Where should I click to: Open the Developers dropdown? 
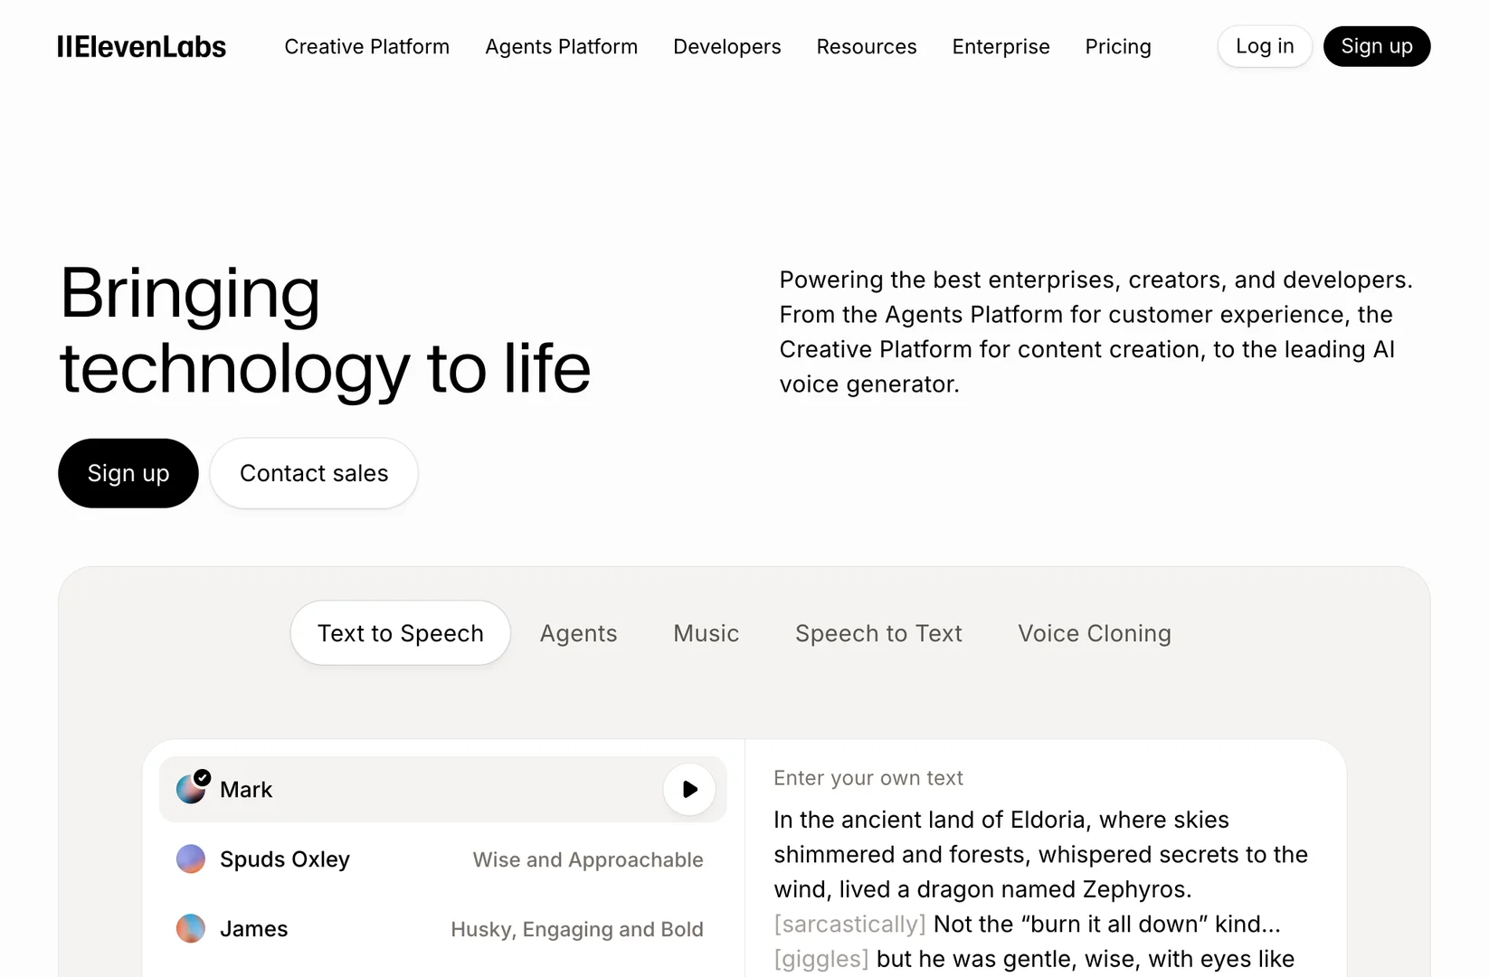tap(726, 46)
